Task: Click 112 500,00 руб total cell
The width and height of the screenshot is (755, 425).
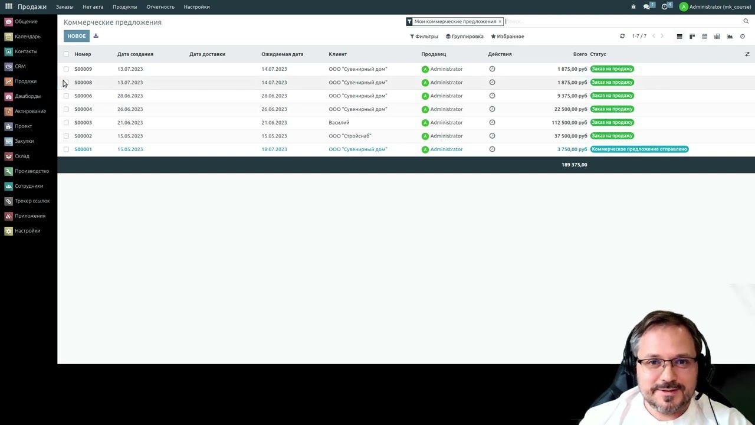Action: coord(569,122)
